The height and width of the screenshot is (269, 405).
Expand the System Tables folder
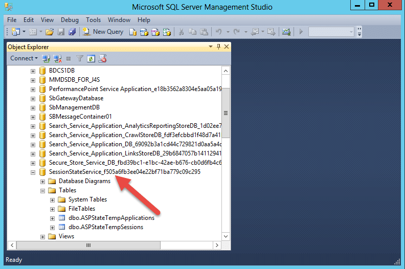53,200
